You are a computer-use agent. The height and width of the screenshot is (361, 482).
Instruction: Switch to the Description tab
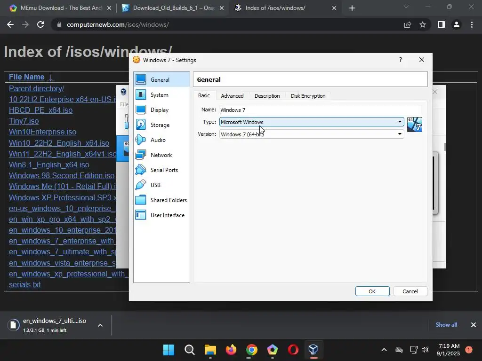click(x=267, y=96)
